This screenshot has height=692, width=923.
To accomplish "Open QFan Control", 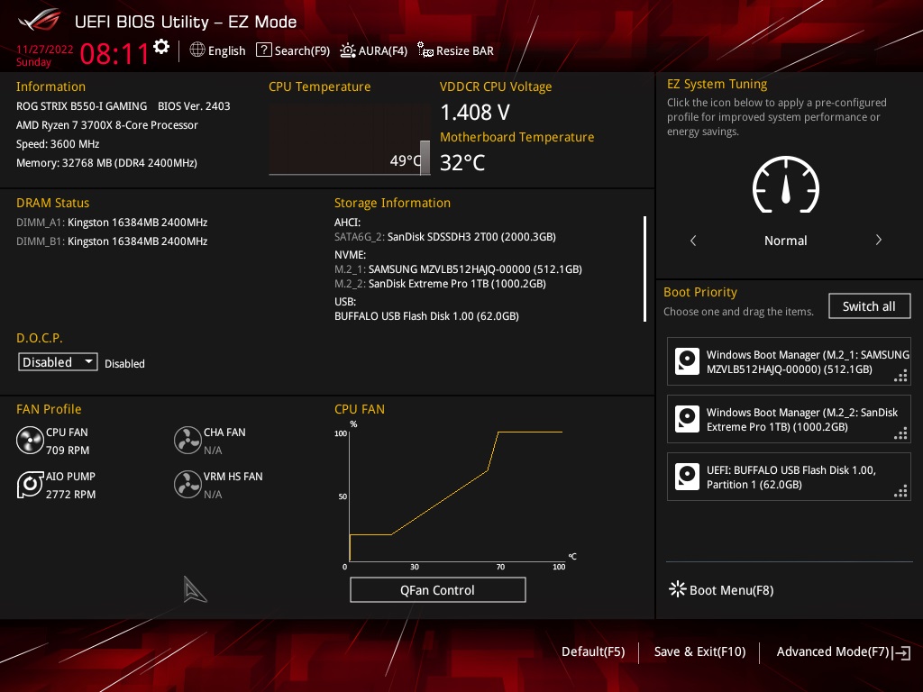I will 437,589.
